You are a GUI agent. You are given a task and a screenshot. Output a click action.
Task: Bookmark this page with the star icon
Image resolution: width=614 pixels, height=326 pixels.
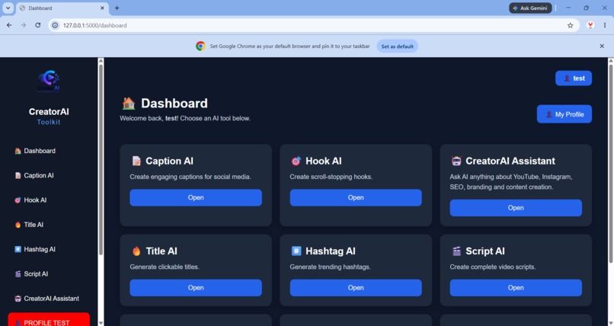570,25
